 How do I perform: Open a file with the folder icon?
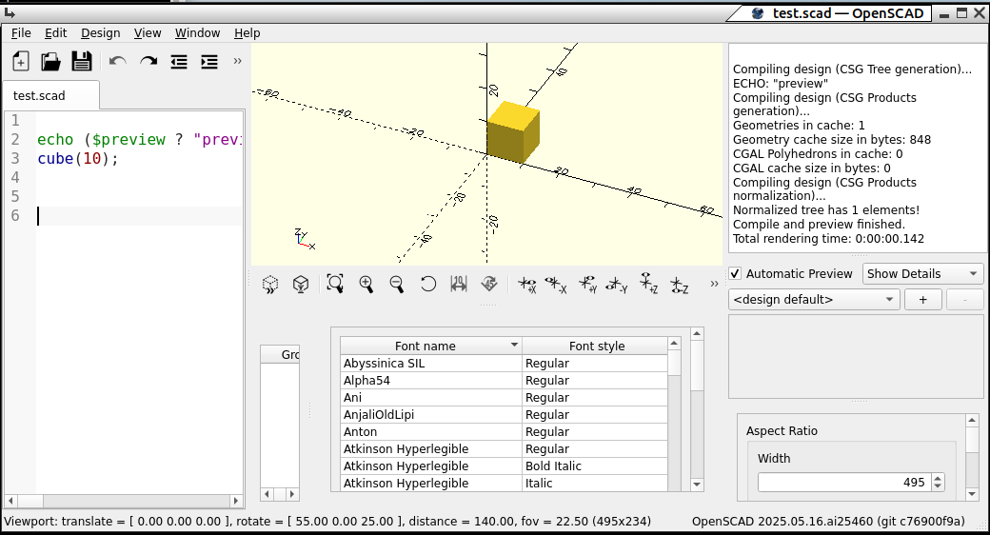50,62
